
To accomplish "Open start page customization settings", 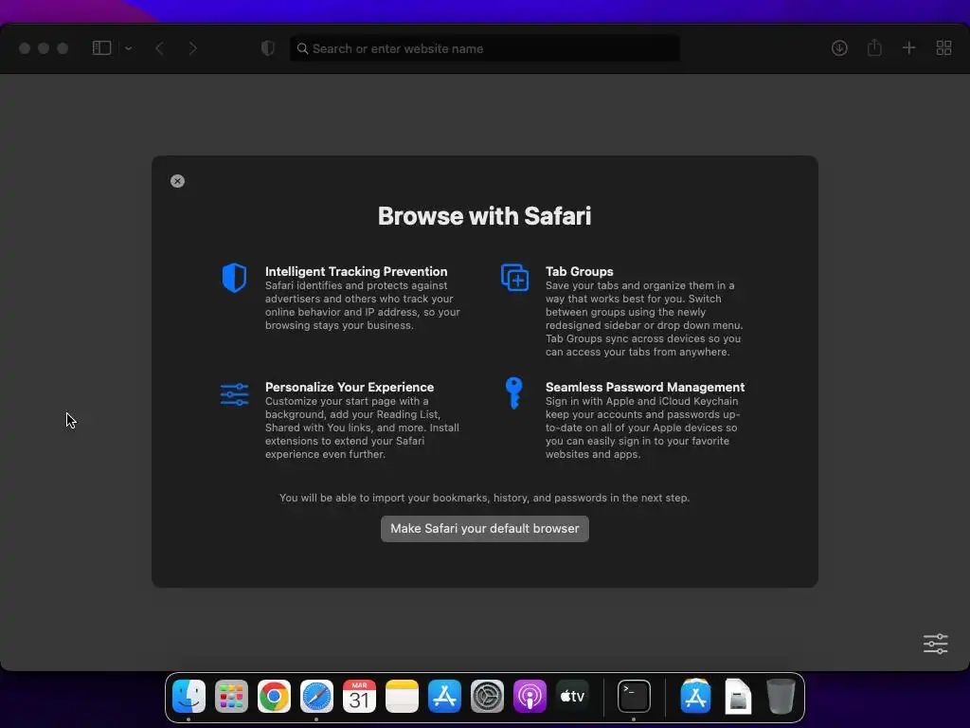I will pyautogui.click(x=935, y=644).
